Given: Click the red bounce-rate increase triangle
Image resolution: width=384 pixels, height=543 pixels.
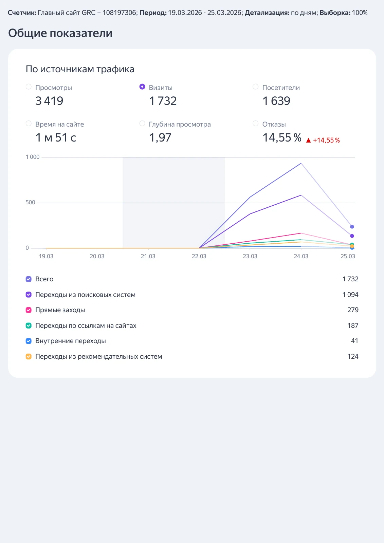Looking at the screenshot, I should coord(308,140).
